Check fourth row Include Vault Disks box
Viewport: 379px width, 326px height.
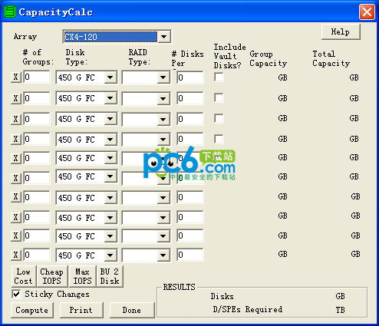coord(219,139)
